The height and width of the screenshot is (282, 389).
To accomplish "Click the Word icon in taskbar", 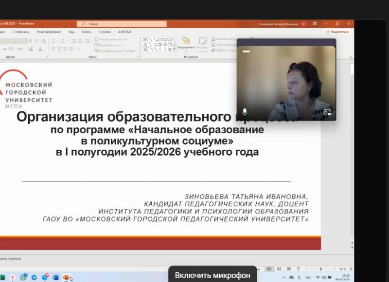I will [x=55, y=277].
